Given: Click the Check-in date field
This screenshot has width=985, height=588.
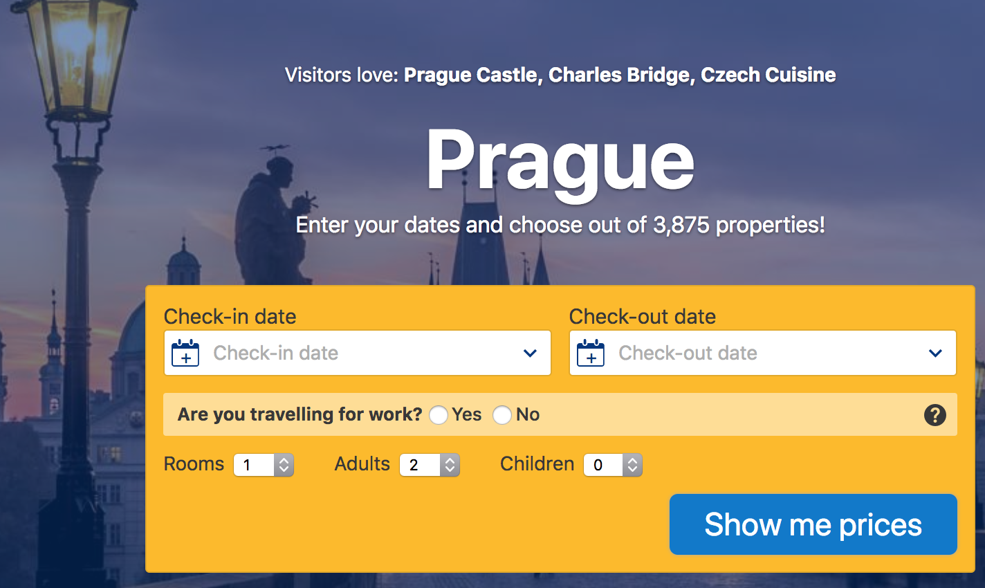Looking at the screenshot, I should 358,353.
